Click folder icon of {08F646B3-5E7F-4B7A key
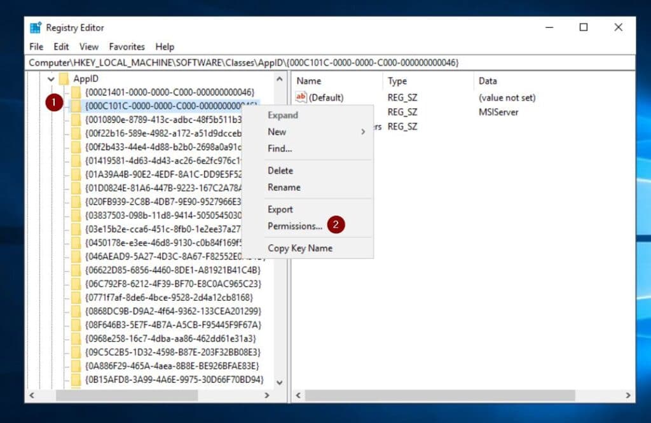Viewport: 651px width, 423px height. (76, 325)
